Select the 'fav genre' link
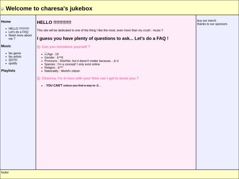This screenshot has width=239, height=179. coord(15,53)
